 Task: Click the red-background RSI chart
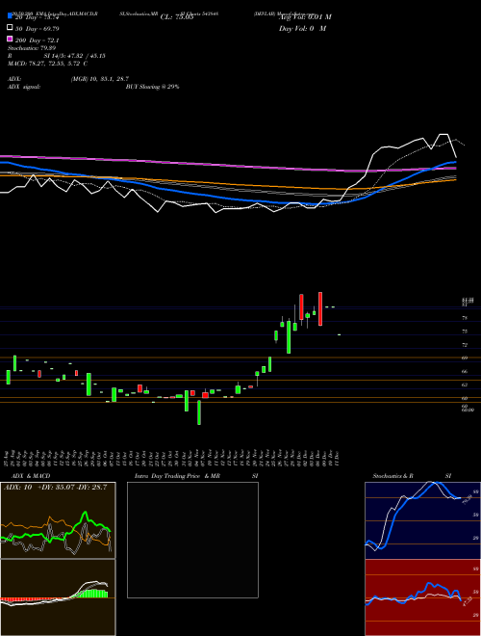pyautogui.click(x=422, y=597)
